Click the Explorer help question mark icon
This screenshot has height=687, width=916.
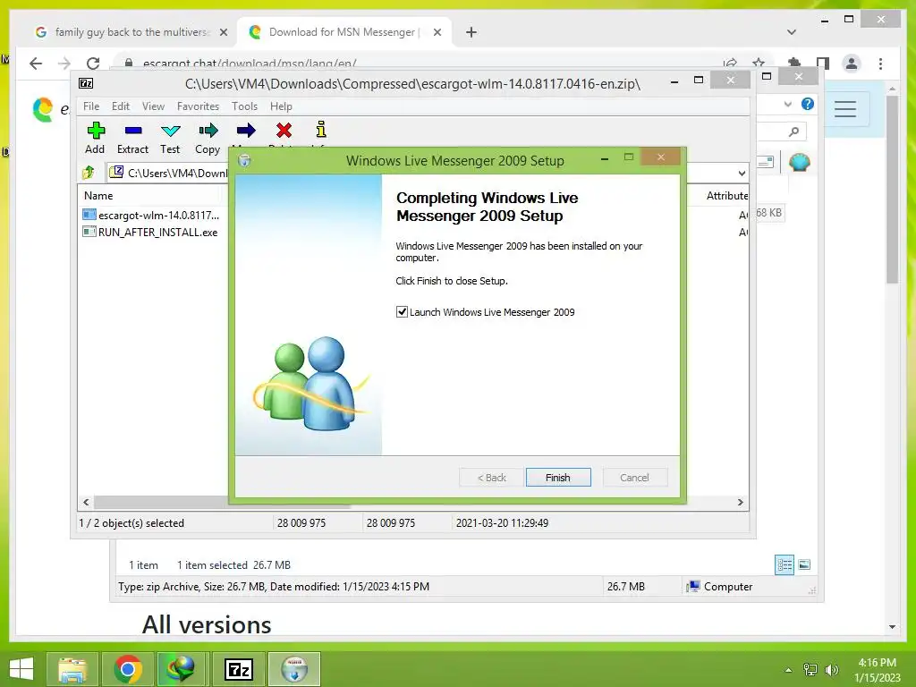(808, 104)
